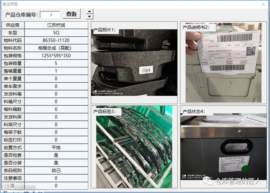Select packaging size 1255*595*350
The width and height of the screenshot is (270, 193).
click(56, 56)
